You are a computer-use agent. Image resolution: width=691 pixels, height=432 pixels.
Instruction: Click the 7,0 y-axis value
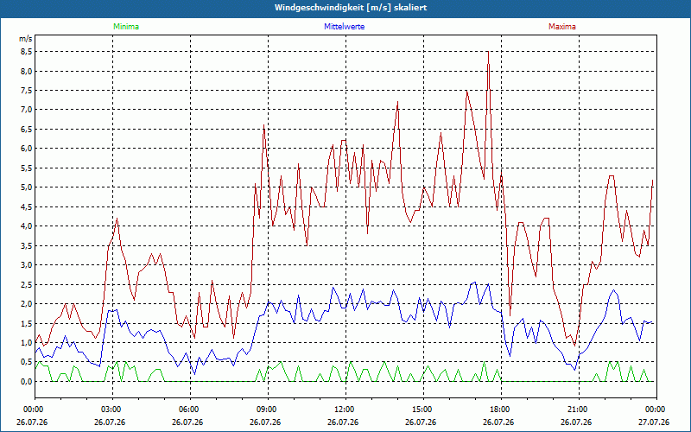click(27, 110)
